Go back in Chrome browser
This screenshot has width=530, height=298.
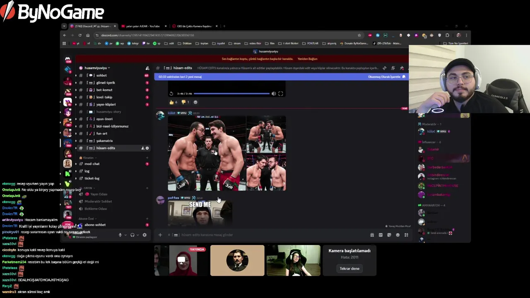64,35
